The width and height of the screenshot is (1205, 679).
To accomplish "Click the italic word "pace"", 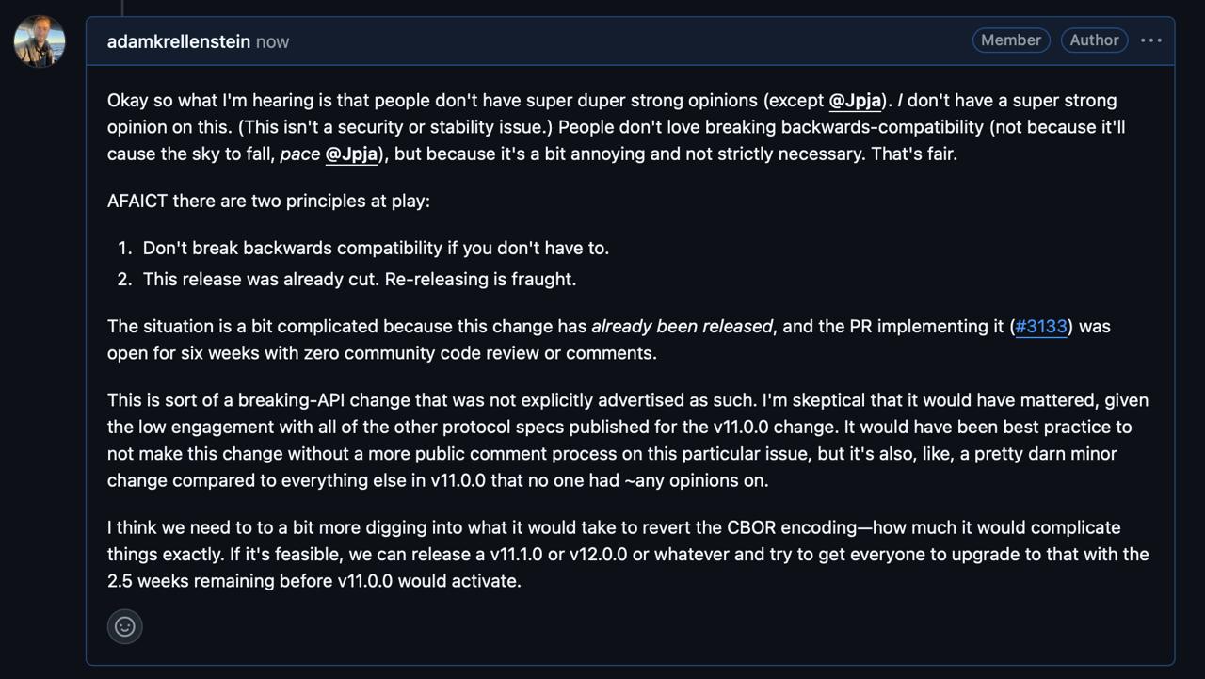I will (299, 154).
